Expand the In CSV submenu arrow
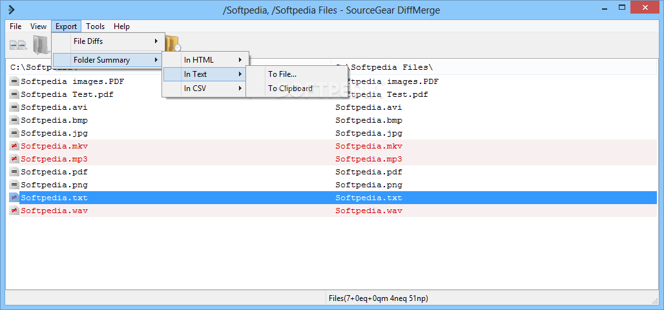 tap(240, 88)
